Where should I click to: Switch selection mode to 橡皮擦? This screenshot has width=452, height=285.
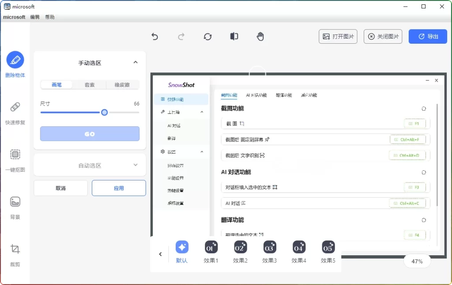point(122,85)
